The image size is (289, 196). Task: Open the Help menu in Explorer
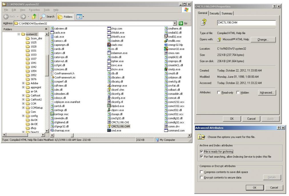coord(56,10)
